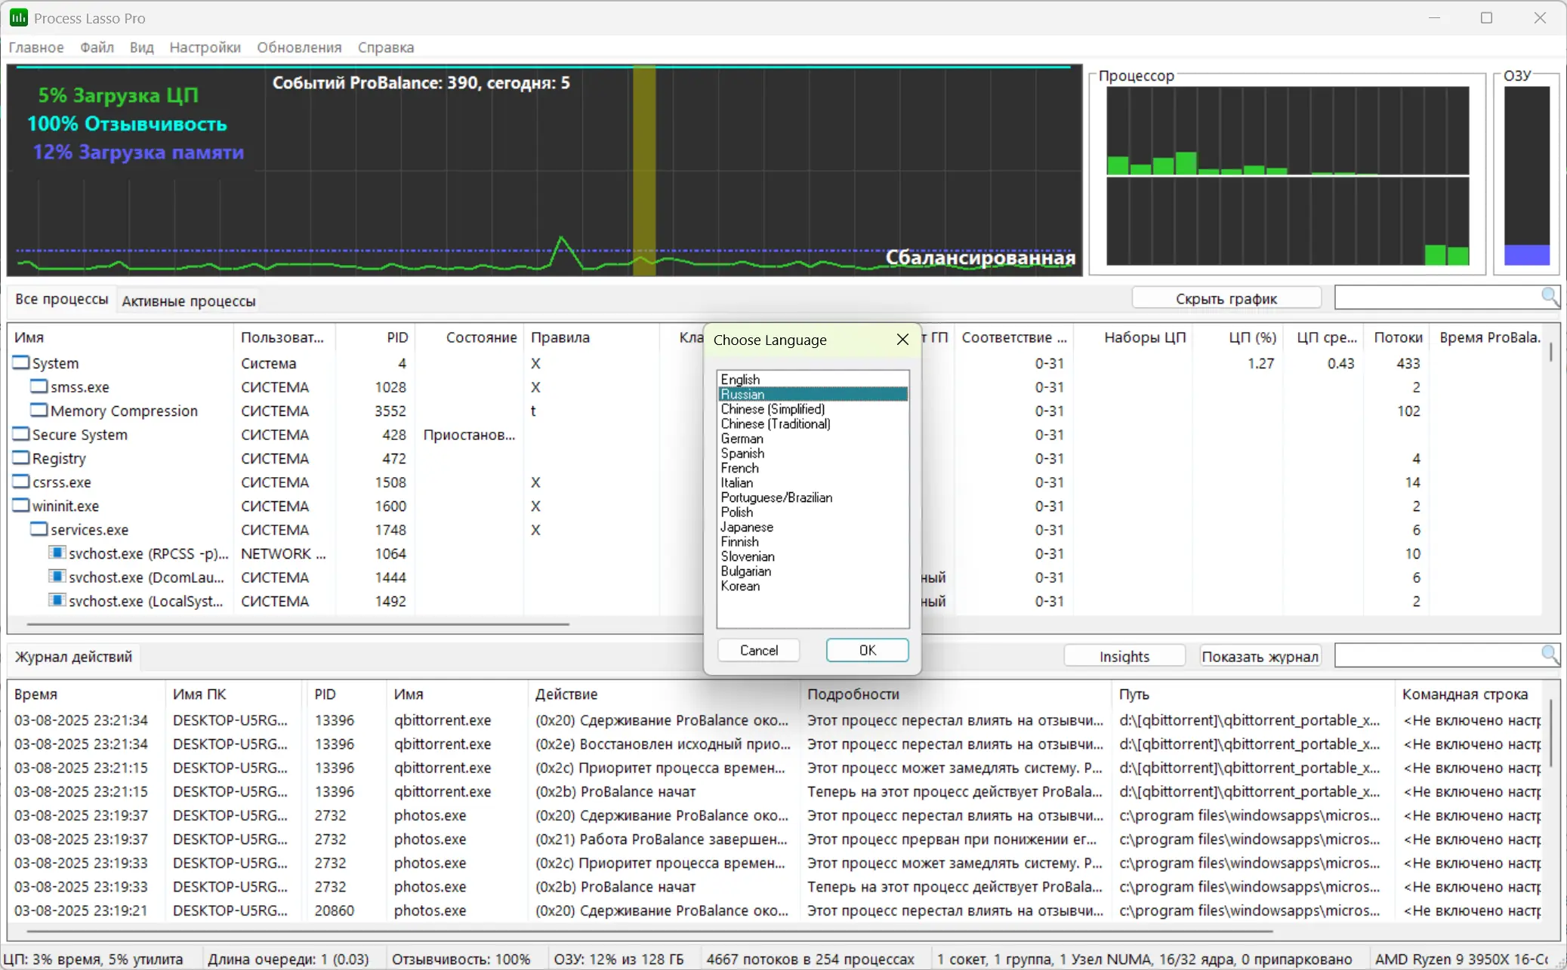This screenshot has width=1567, height=970.
Task: Click Cancel in the Choose Language dialog
Action: [x=758, y=650]
